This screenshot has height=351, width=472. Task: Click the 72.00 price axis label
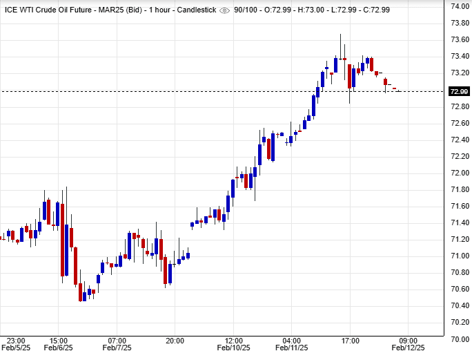(x=460, y=156)
